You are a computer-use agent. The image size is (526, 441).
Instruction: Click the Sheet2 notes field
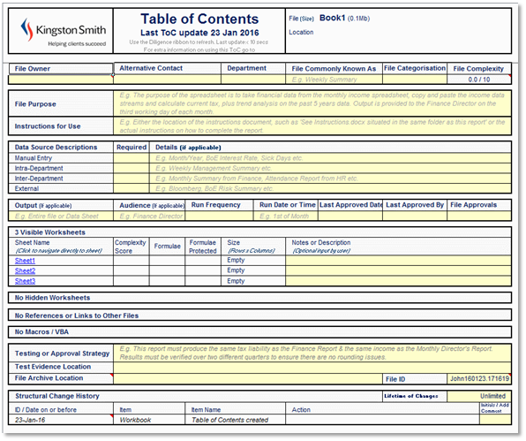pyautogui.click(x=398, y=270)
